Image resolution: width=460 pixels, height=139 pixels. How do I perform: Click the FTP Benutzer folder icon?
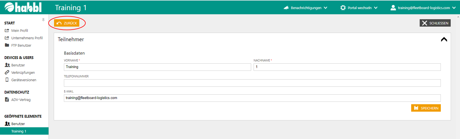click(7, 45)
